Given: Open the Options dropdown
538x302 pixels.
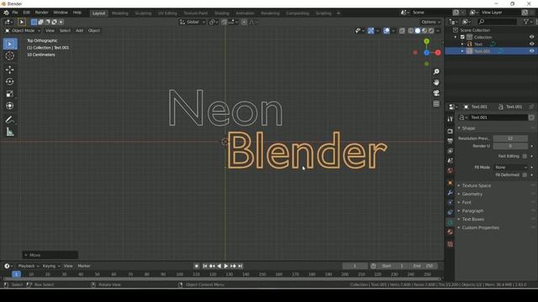Looking at the screenshot, I should pos(430,22).
